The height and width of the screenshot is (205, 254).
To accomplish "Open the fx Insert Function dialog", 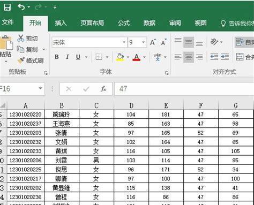I will [103, 89].
